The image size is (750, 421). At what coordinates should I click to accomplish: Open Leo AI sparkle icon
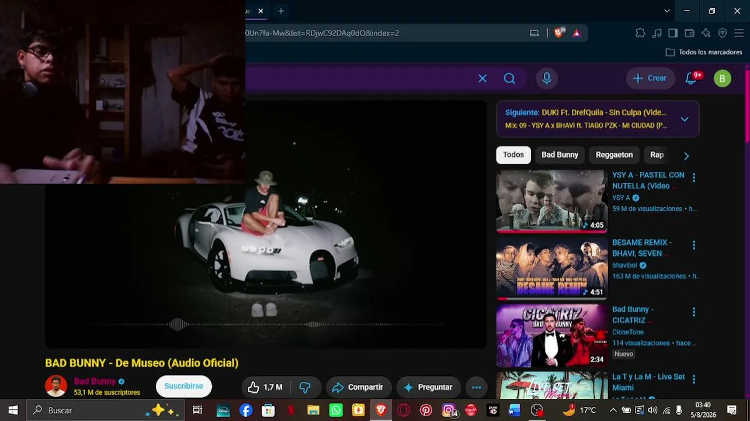pos(706,33)
